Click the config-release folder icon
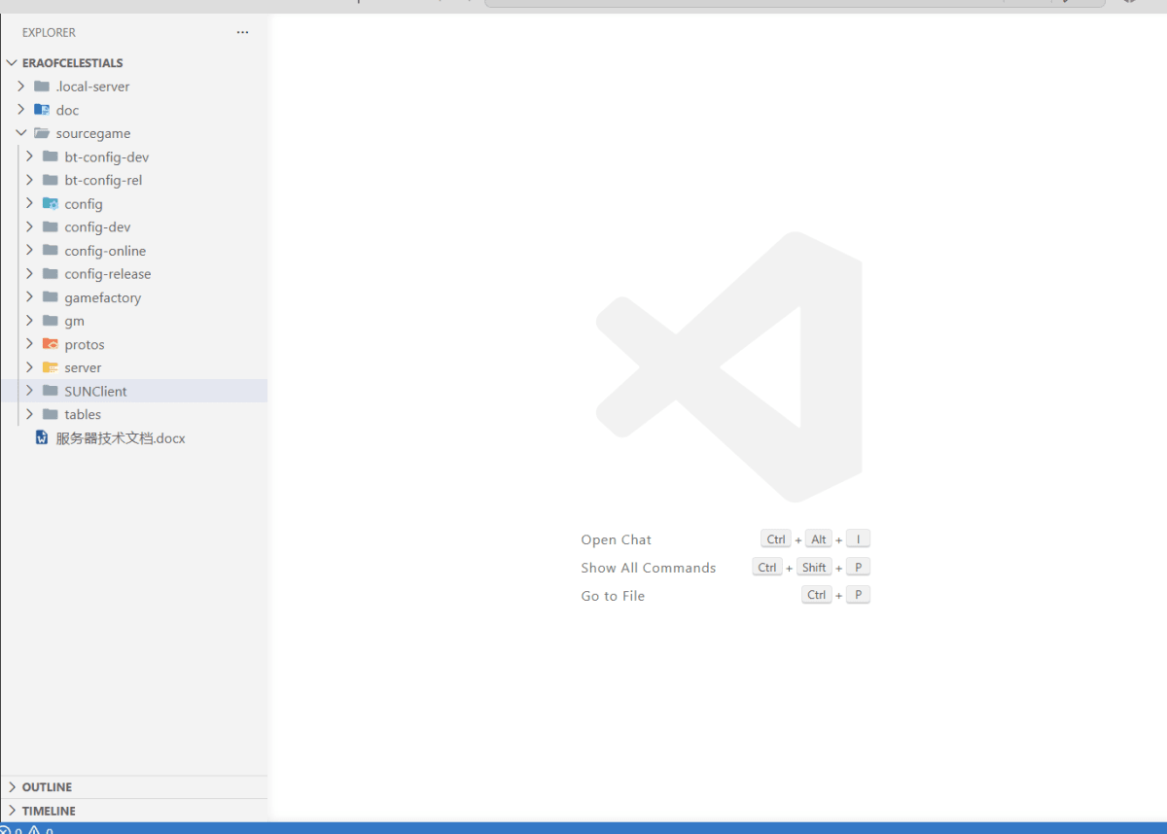 51,274
